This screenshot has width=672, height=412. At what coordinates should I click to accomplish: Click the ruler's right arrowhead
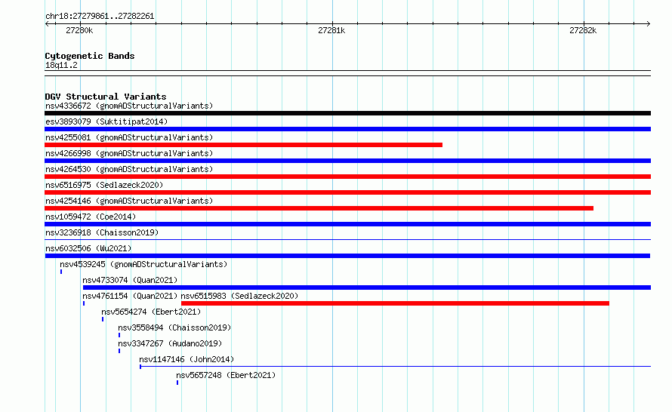(649, 24)
